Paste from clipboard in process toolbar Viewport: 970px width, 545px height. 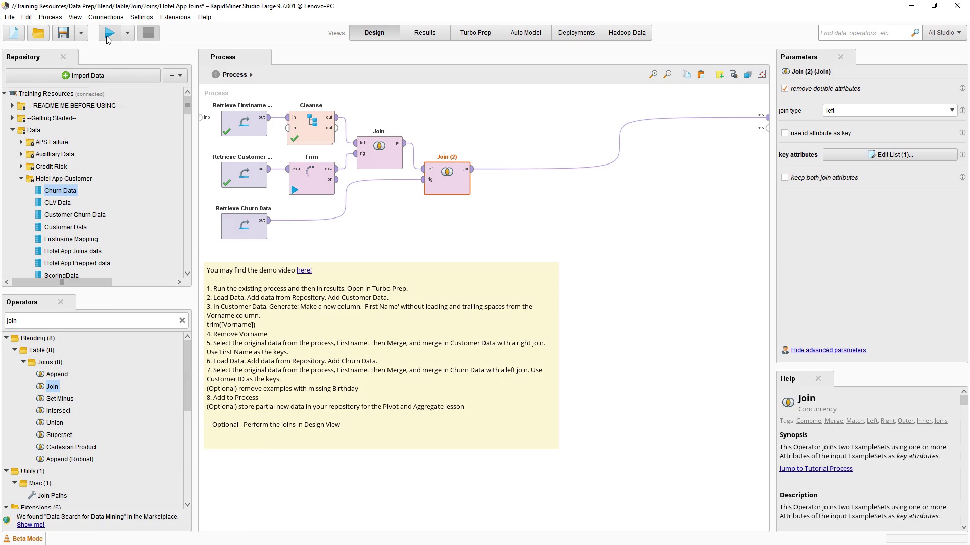701,75
